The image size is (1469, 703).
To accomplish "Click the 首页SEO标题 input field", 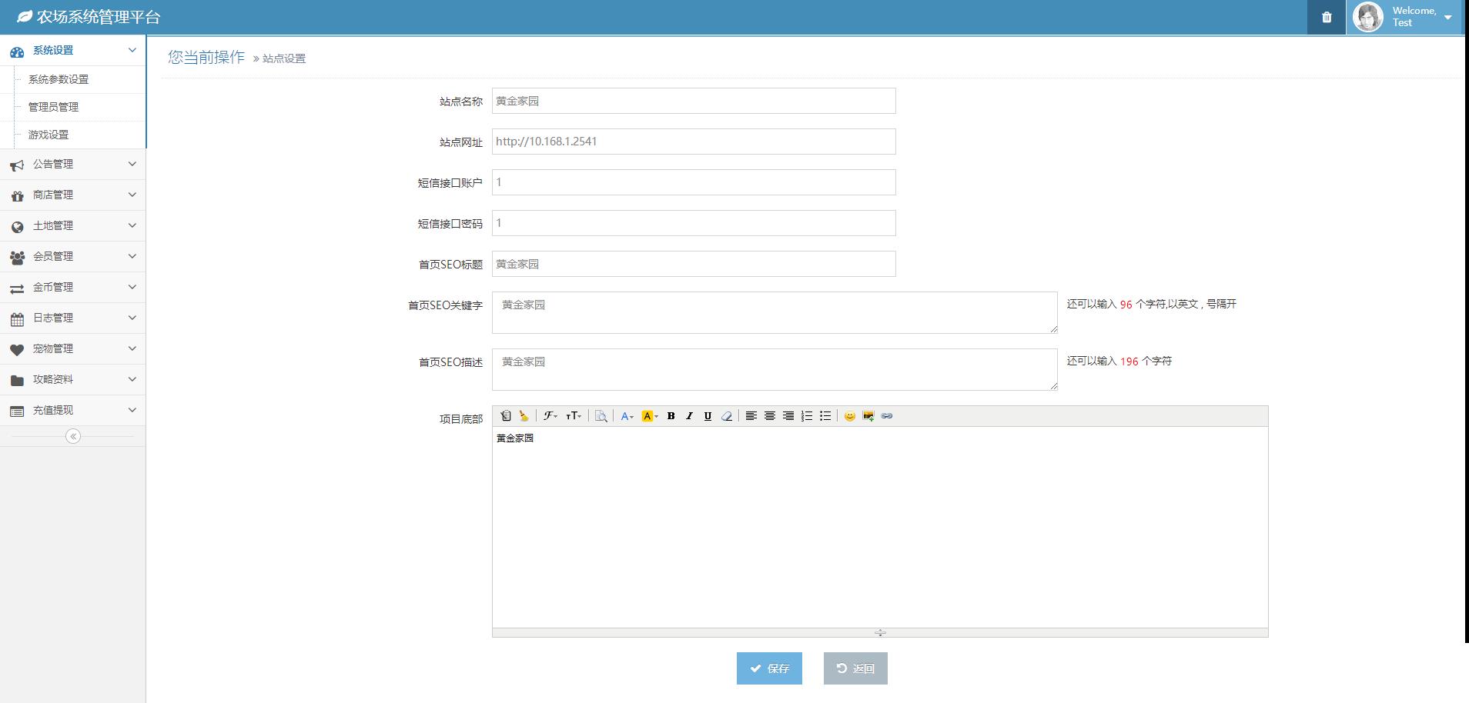I will tap(694, 264).
